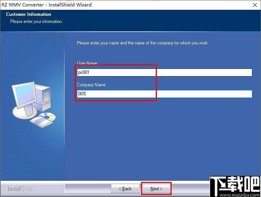Close the InstallShield Wizard window
Viewport: 261px width, 197px height.
[x=255, y=5]
